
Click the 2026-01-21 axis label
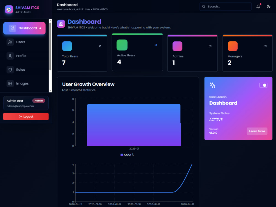click(187, 204)
